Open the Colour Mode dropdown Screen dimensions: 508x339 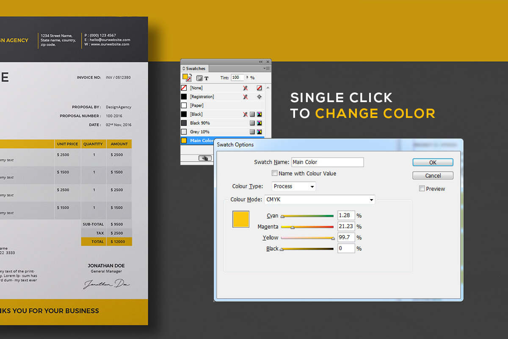[x=320, y=200]
